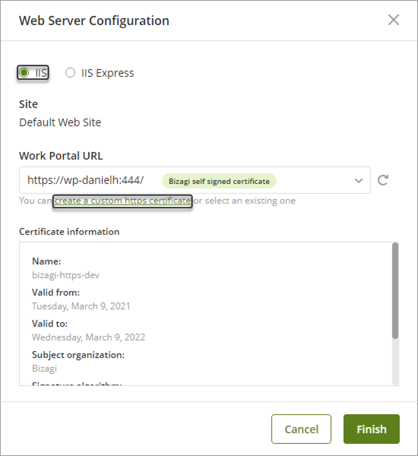Viewport: 418px width, 456px height.
Task: Cancel the Web Server Configuration dialog
Action: coord(301,429)
